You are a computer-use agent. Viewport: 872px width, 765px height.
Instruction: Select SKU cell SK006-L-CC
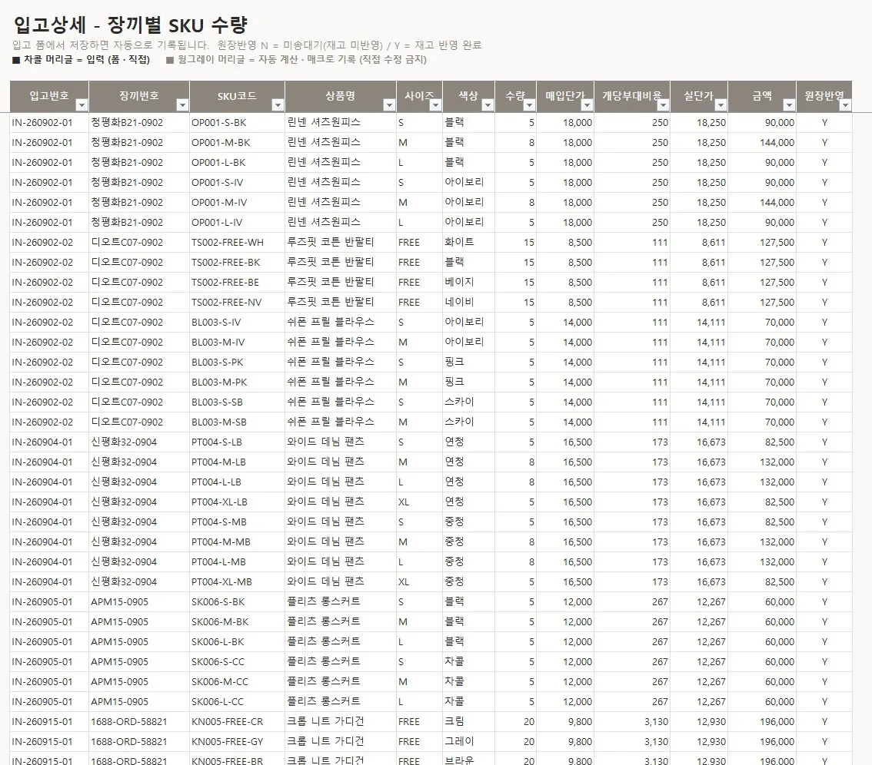[x=237, y=703]
